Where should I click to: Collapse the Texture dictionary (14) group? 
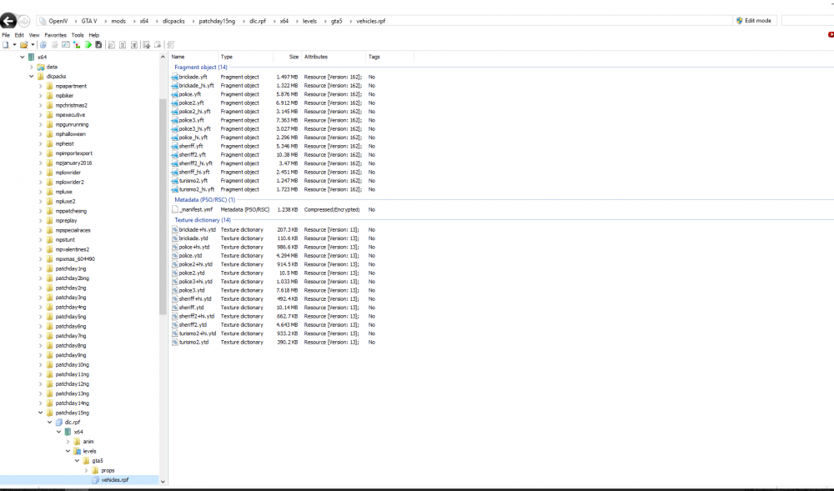[202, 220]
